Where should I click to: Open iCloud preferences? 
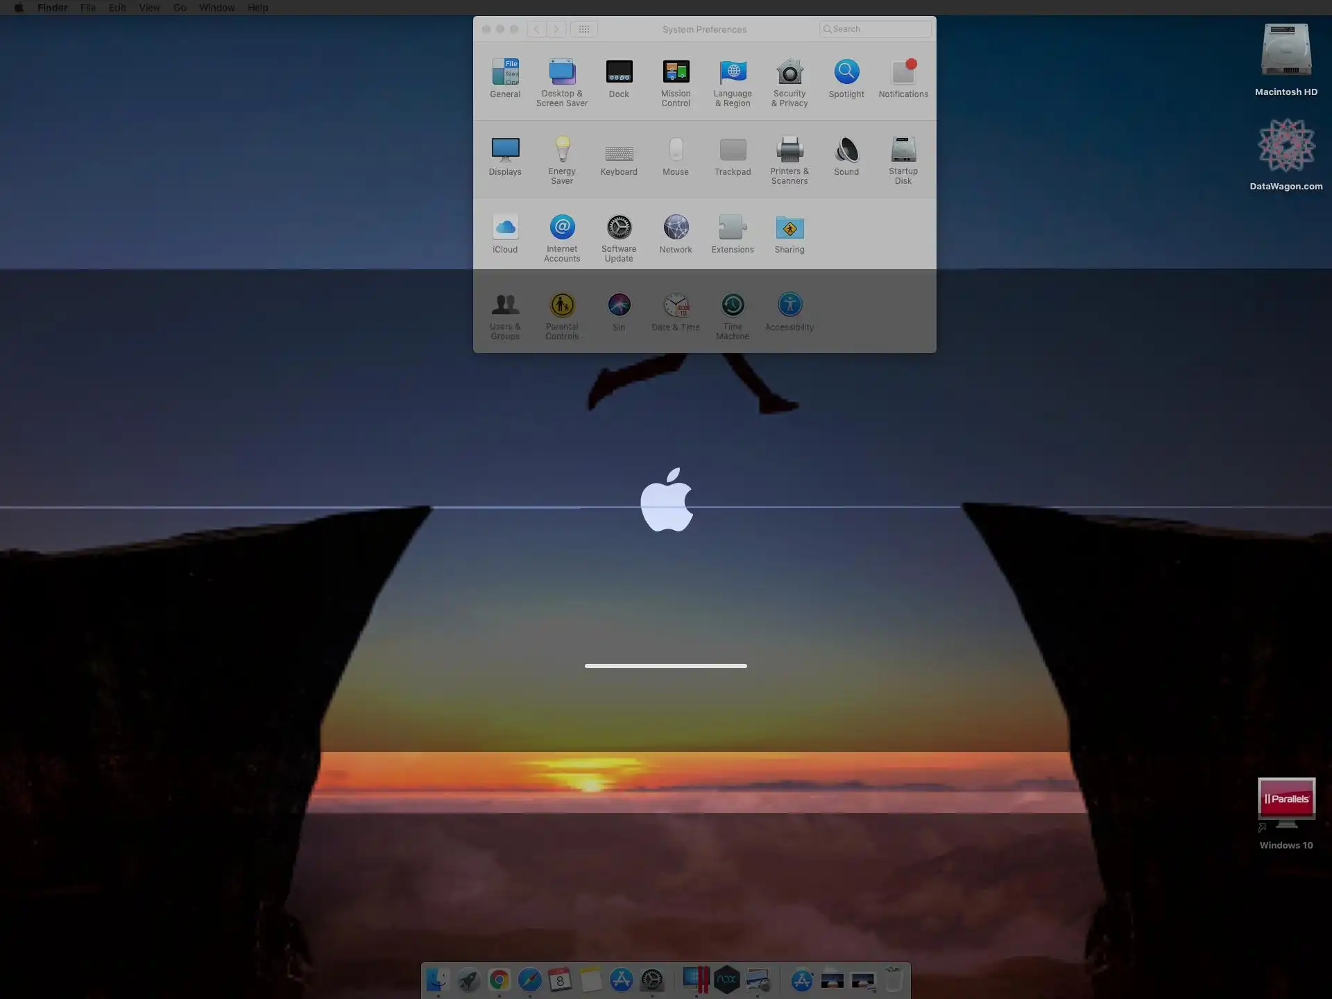tap(505, 228)
